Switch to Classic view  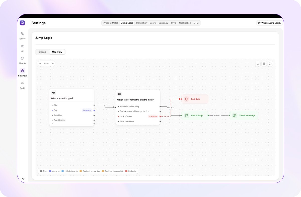(x=43, y=52)
